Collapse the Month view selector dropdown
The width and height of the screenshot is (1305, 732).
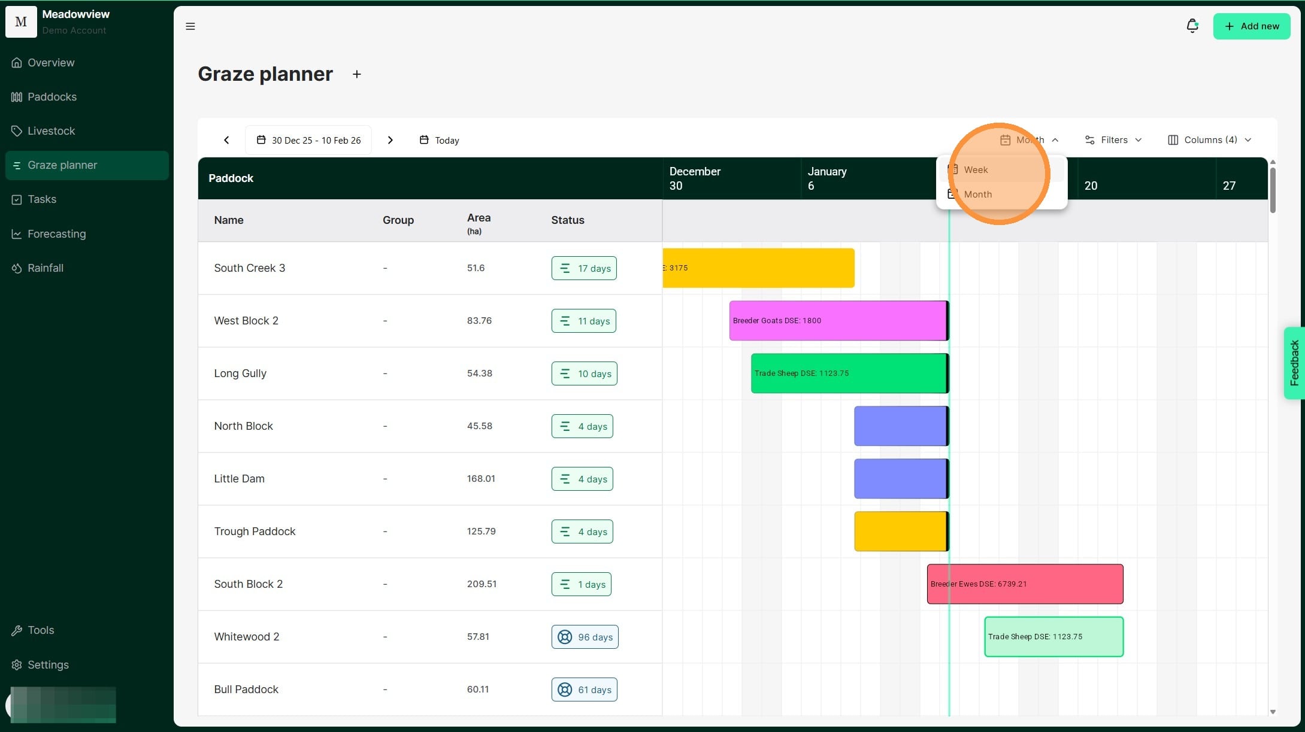pyautogui.click(x=1029, y=140)
